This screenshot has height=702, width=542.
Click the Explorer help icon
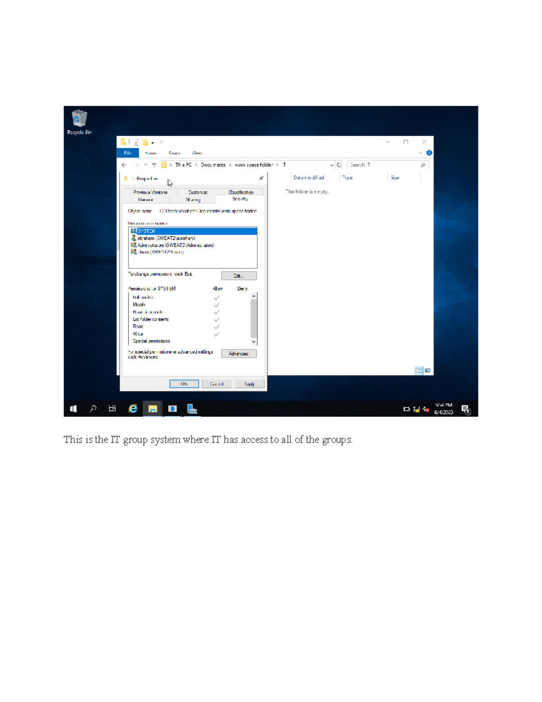429,153
